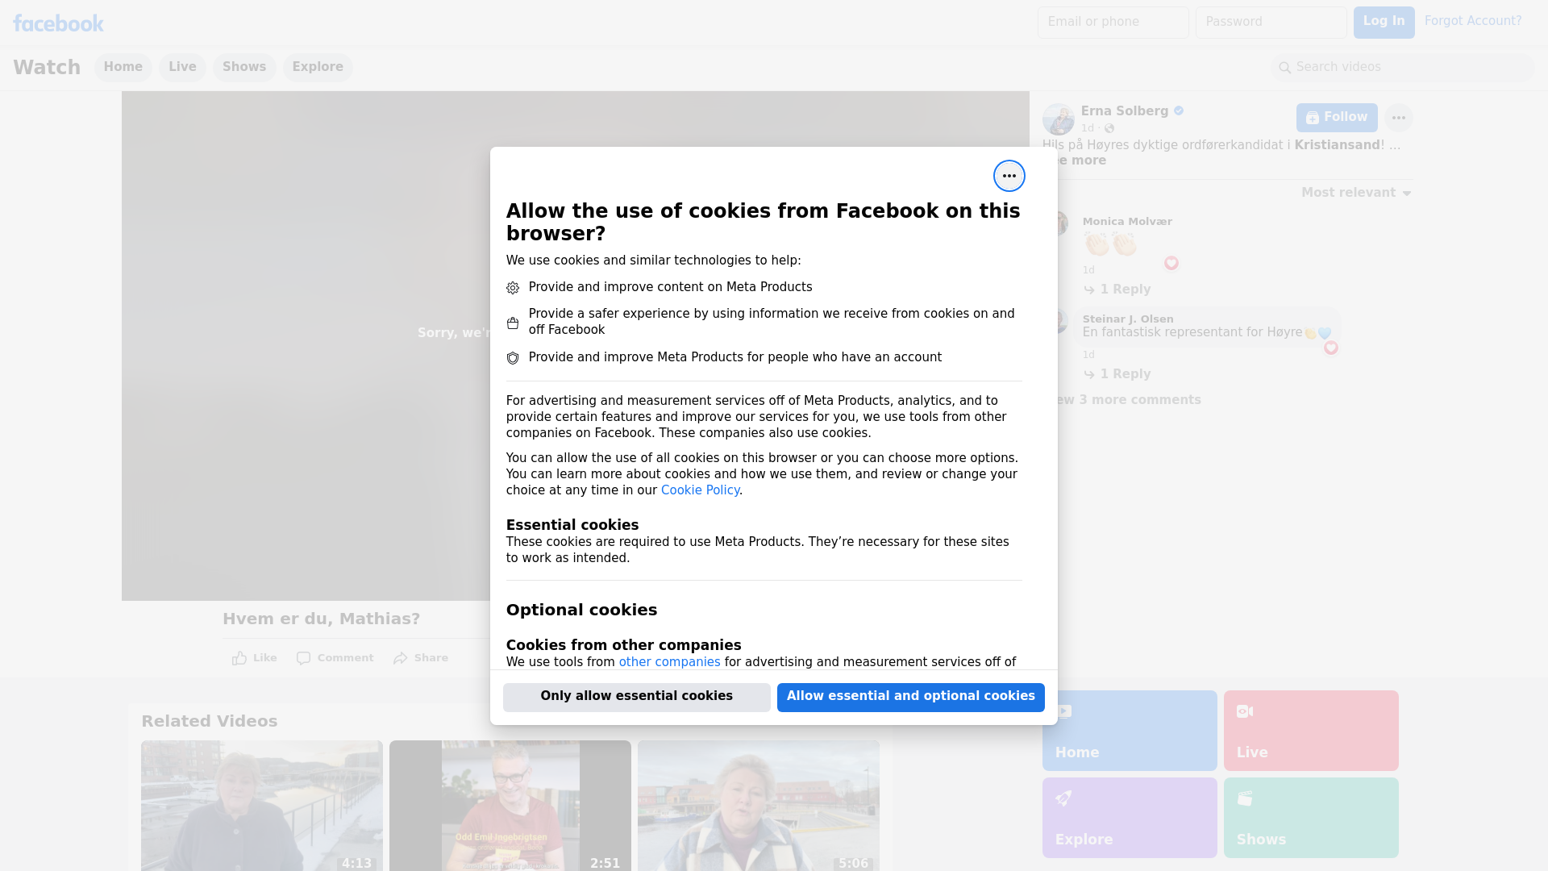The width and height of the screenshot is (1548, 871).
Task: Click the Share button under the video
Action: pyautogui.click(x=421, y=658)
